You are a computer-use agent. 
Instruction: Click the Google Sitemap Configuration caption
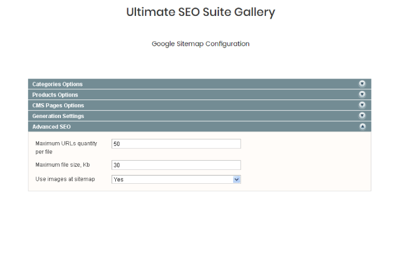[200, 44]
